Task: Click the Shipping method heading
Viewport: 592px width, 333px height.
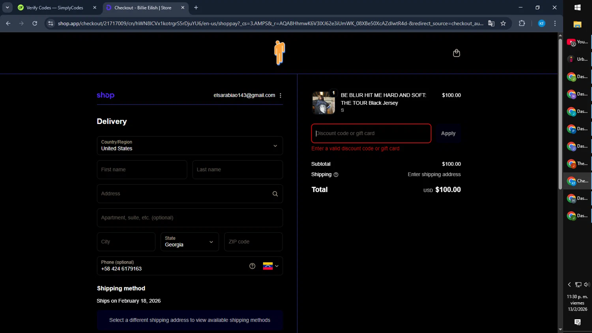Action: (121, 288)
